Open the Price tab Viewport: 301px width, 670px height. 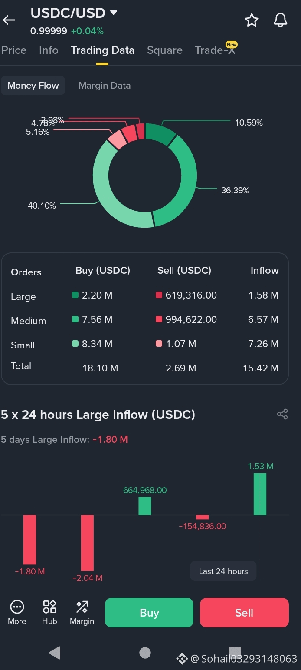pyautogui.click(x=14, y=50)
